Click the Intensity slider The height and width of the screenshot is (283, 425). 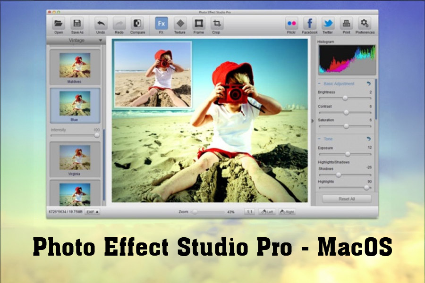coord(75,135)
